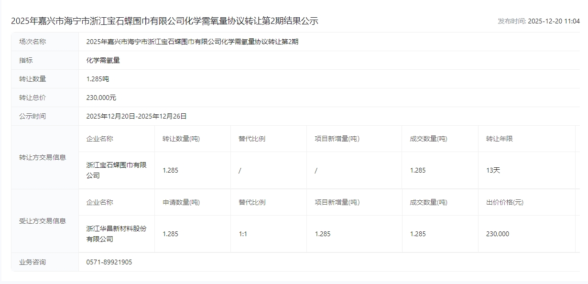Select the bid price 230,000 cell

497,234
